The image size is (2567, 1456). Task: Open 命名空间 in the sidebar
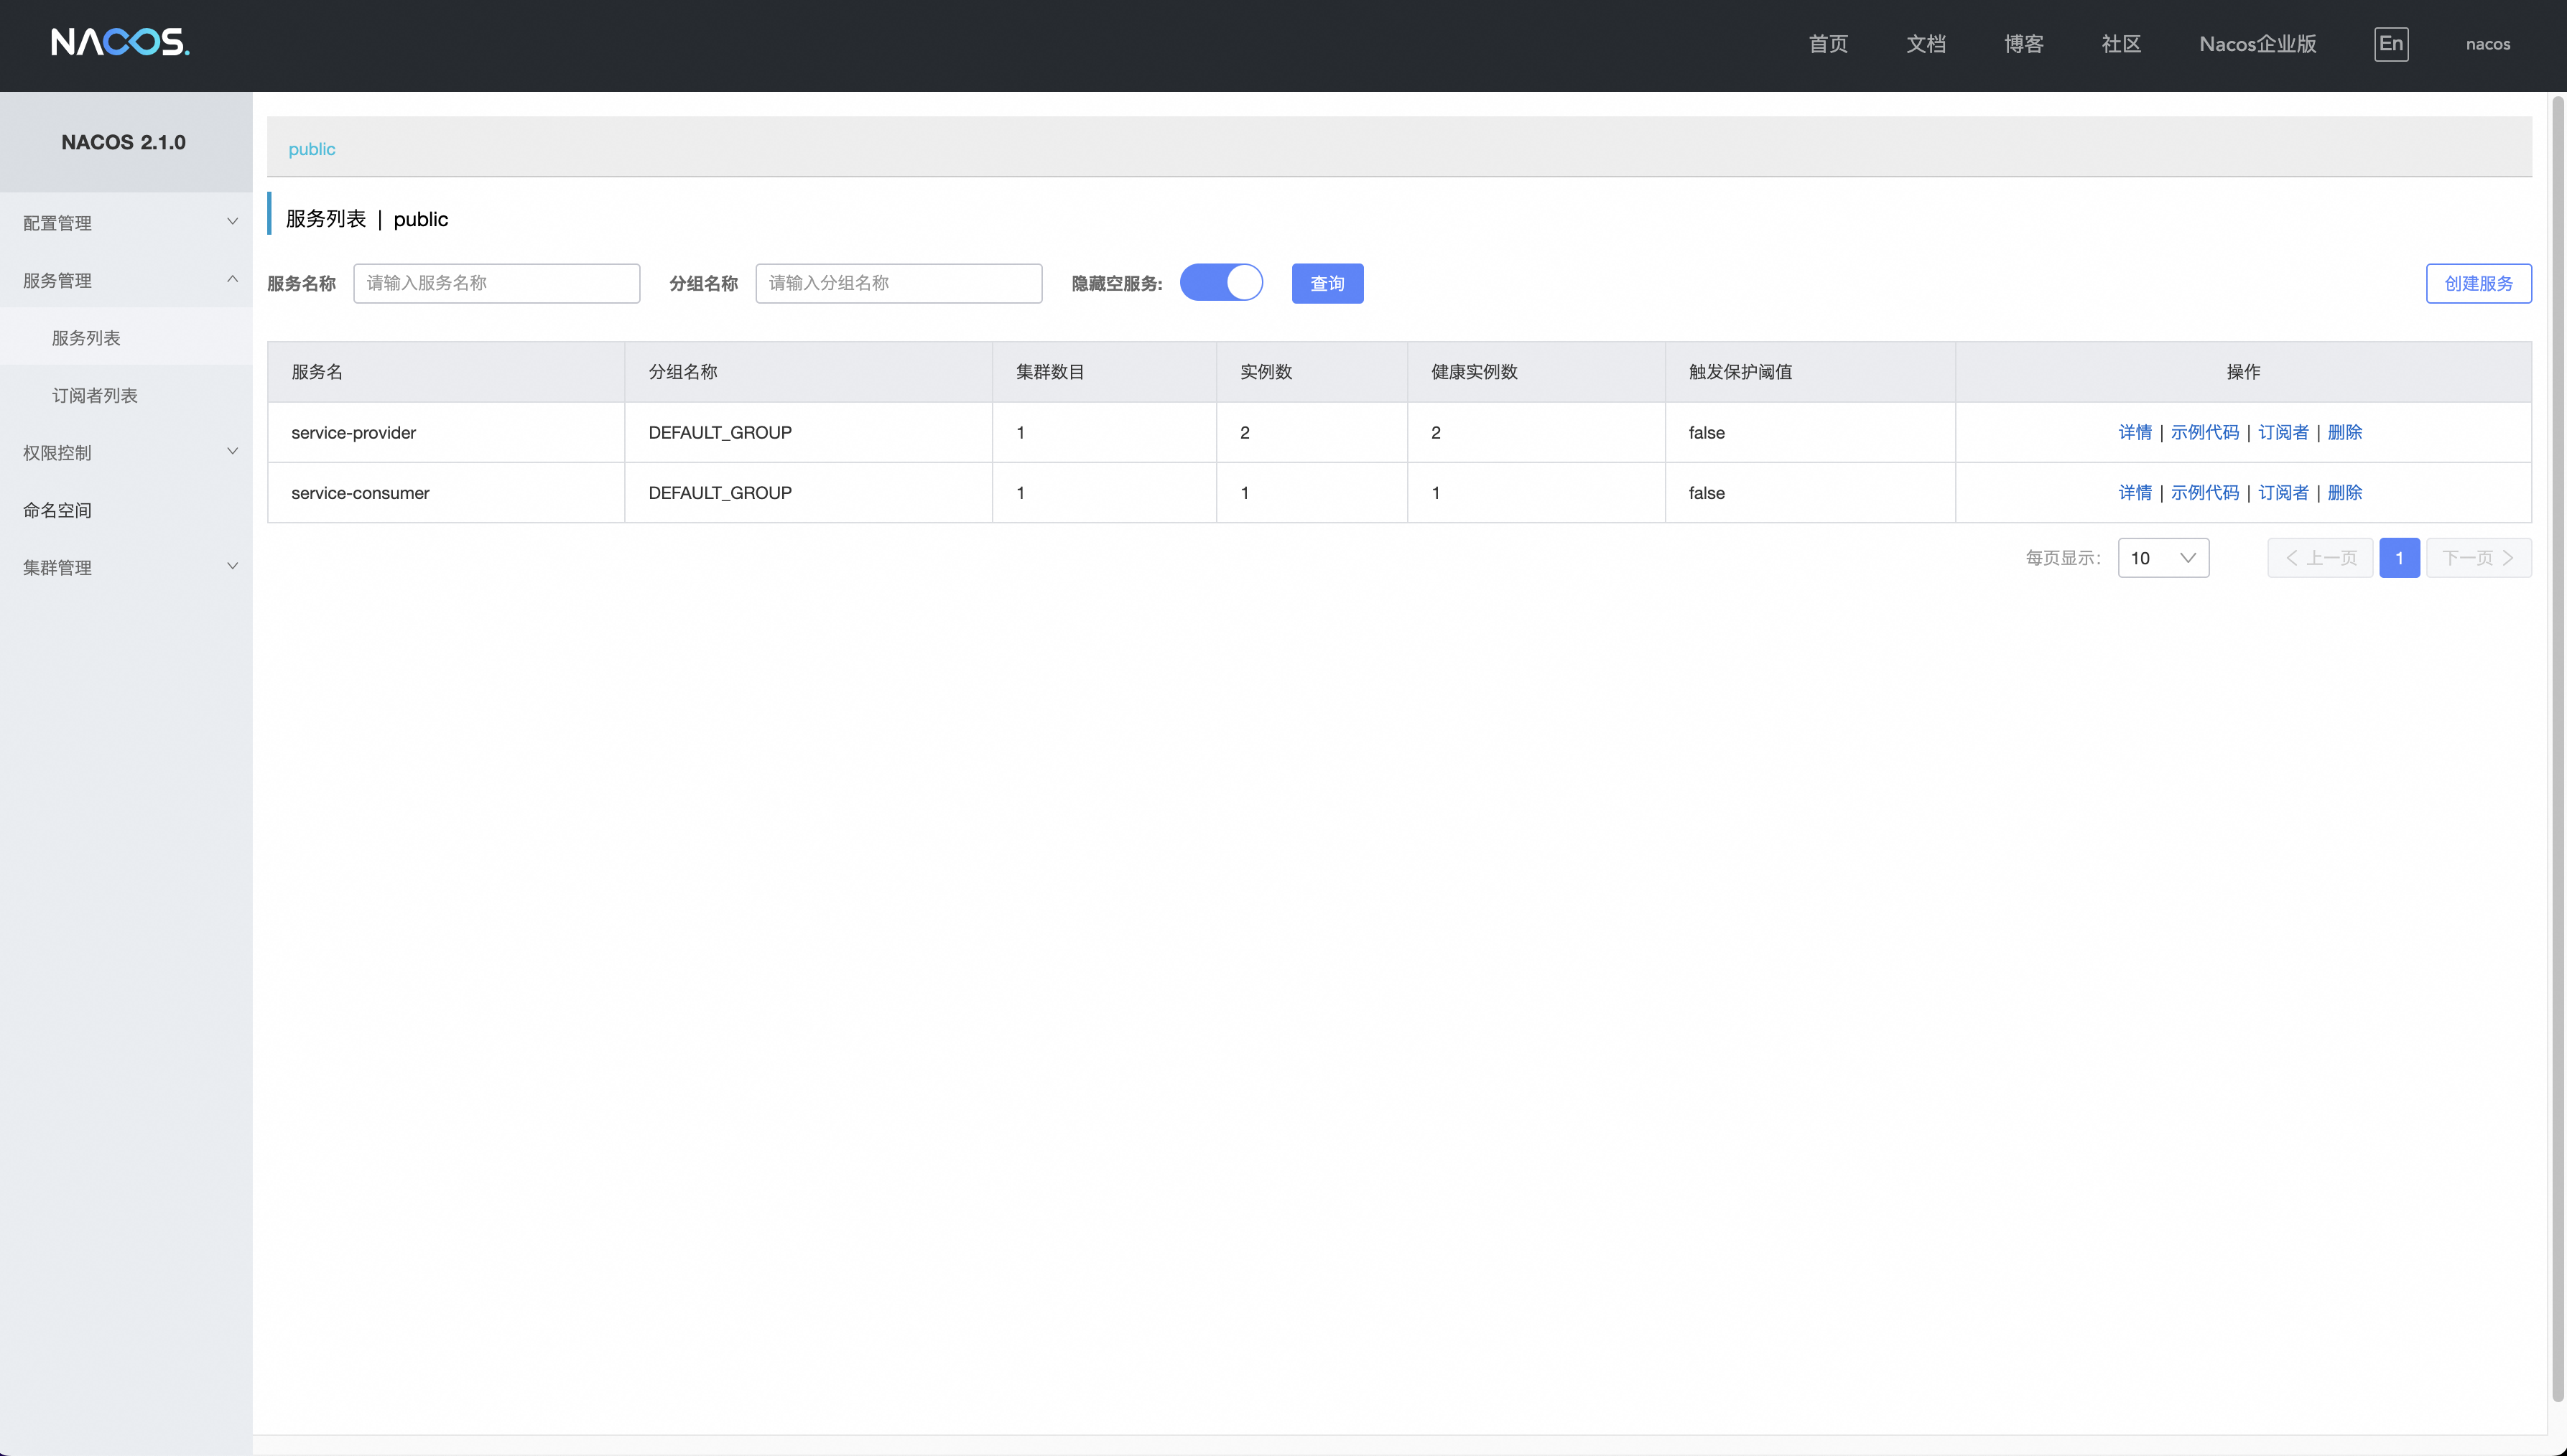pyautogui.click(x=58, y=510)
